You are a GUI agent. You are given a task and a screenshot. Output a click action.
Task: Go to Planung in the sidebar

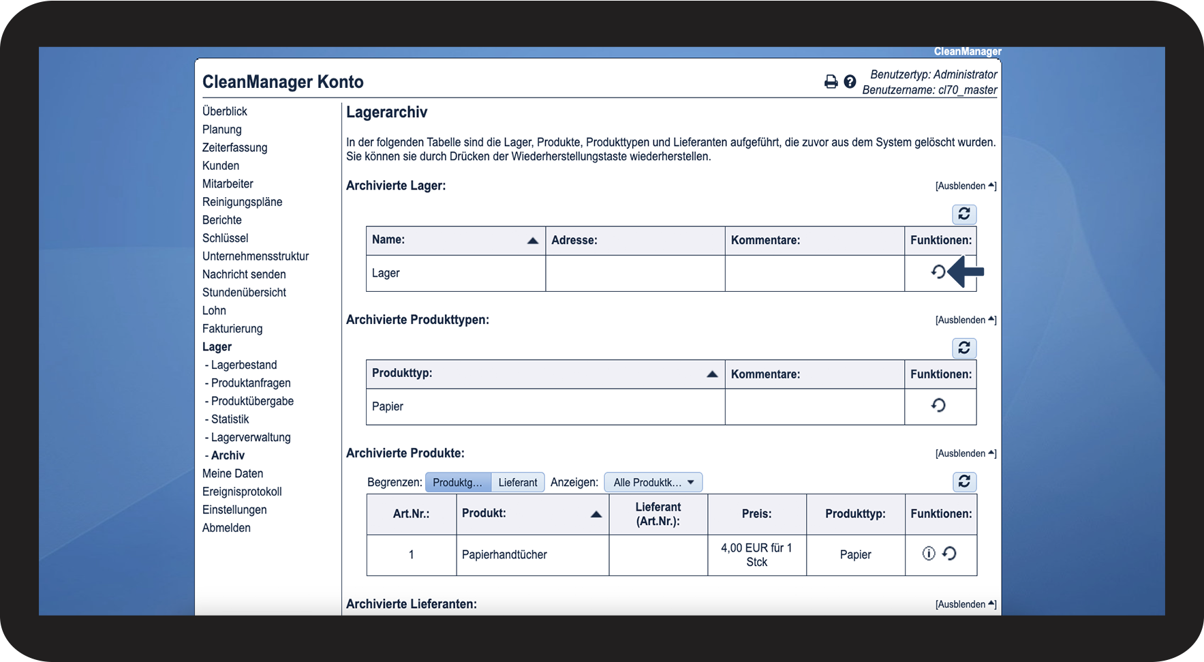222,130
